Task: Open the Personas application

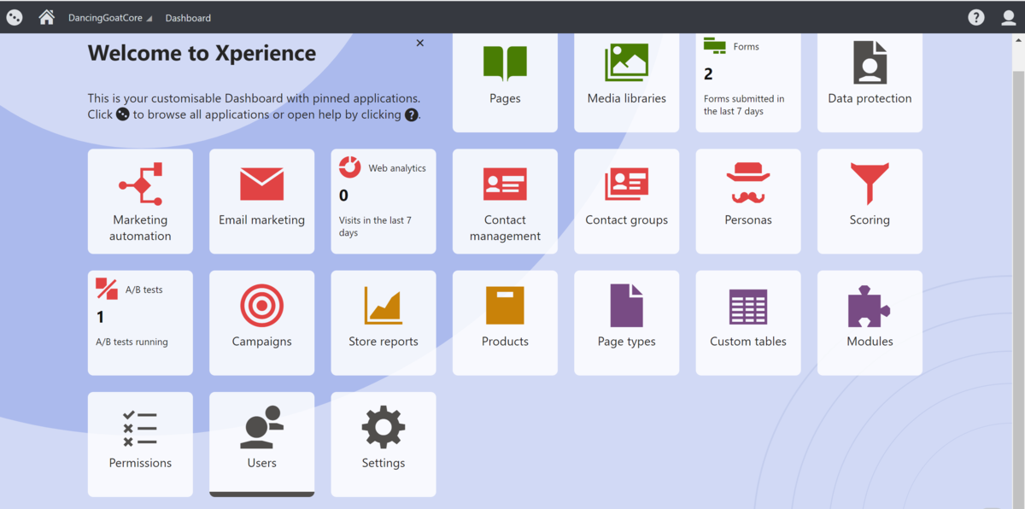Action: point(748,202)
